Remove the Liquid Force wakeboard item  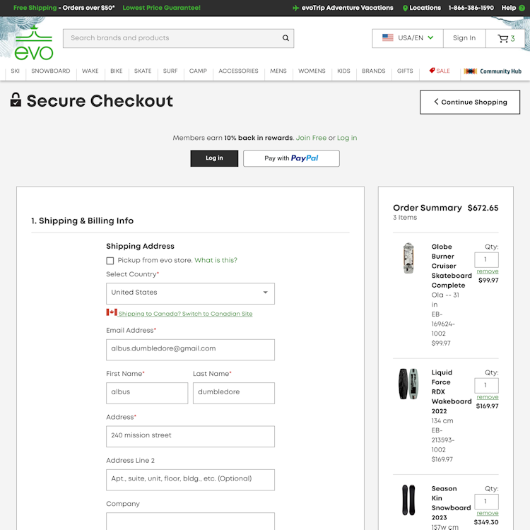tap(488, 397)
